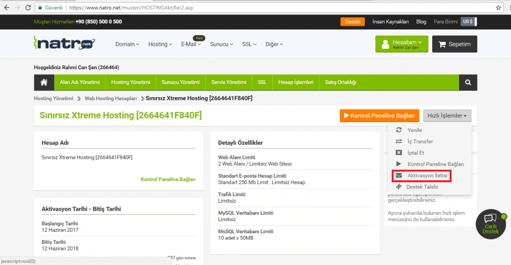Expand the SSL top menu

[x=250, y=44]
